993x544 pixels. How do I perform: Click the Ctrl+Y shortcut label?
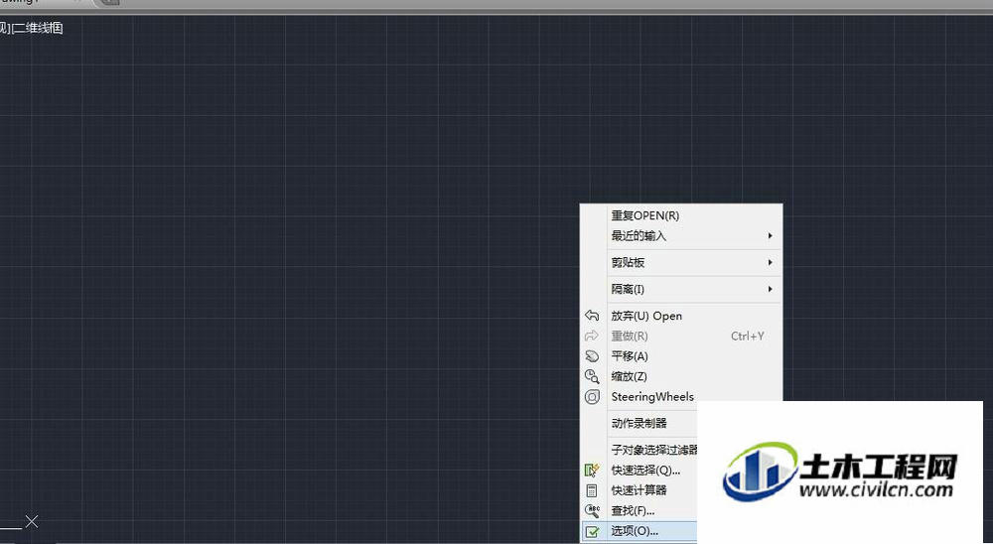tap(748, 337)
